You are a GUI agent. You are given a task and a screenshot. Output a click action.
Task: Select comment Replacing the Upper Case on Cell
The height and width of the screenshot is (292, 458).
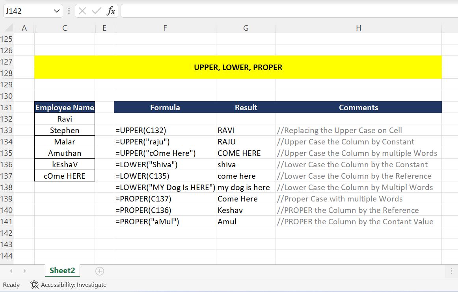pyautogui.click(x=359, y=130)
